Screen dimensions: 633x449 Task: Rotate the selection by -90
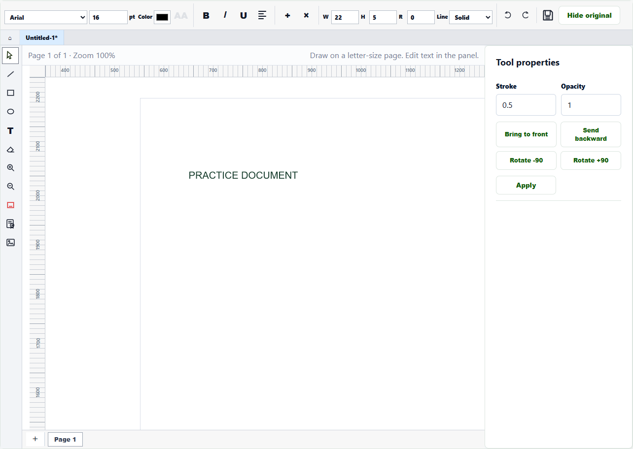[x=526, y=160]
